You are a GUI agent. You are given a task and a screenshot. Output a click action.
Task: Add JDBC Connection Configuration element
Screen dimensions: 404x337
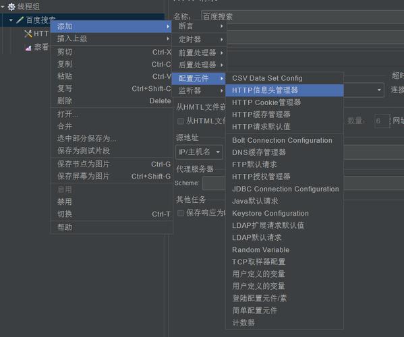tap(285, 189)
